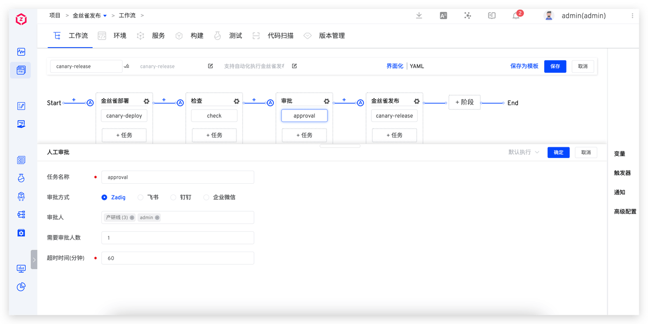This screenshot has width=648, height=324.
Task: Open the documentation book icon
Action: click(x=492, y=16)
